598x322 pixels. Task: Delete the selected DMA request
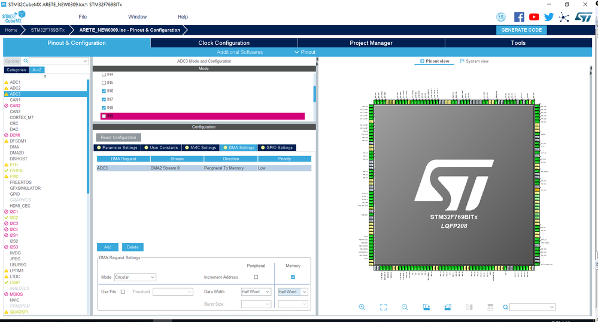[133, 247]
